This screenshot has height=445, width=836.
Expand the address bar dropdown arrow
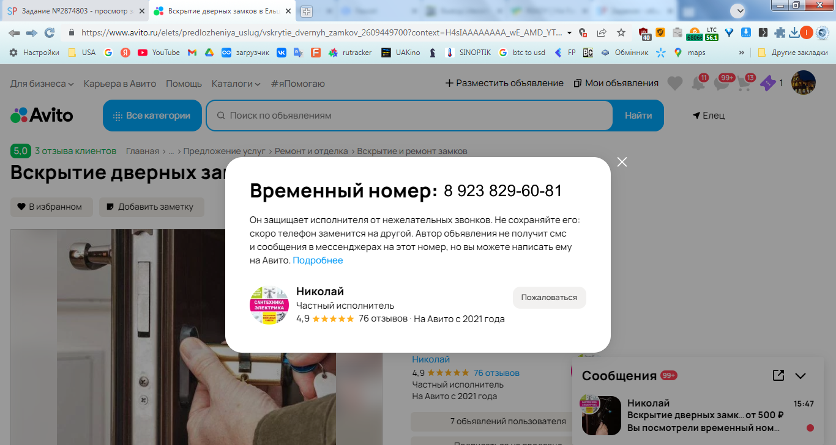click(x=570, y=32)
